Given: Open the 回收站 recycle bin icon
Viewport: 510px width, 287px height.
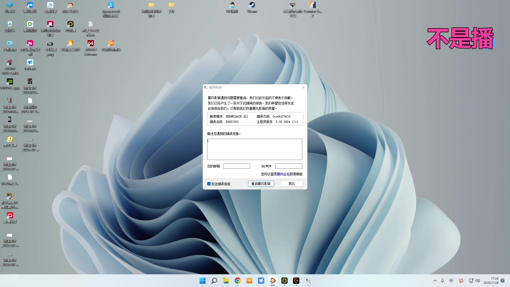Looking at the screenshot, I should click(x=10, y=27).
